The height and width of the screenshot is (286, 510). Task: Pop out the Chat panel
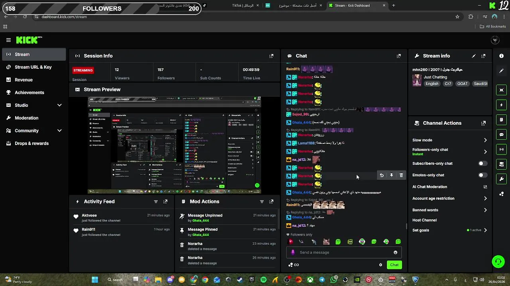(399, 56)
